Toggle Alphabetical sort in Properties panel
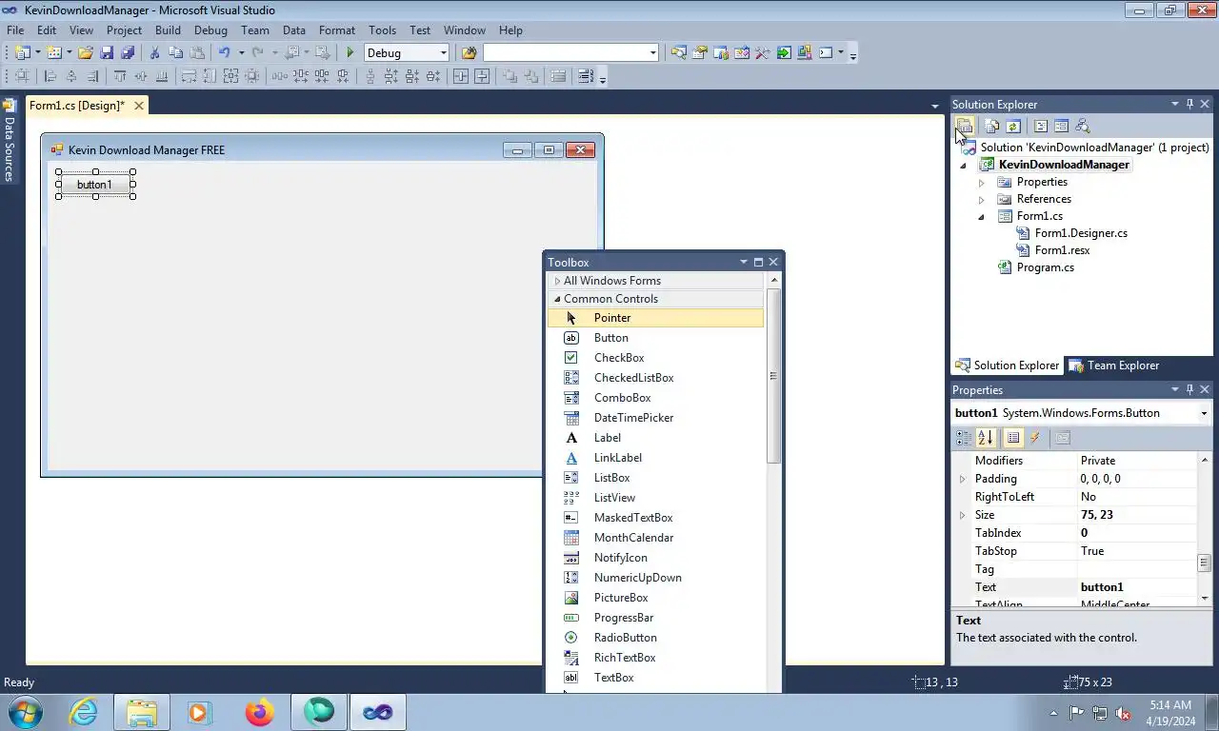The image size is (1219, 731). 986,438
